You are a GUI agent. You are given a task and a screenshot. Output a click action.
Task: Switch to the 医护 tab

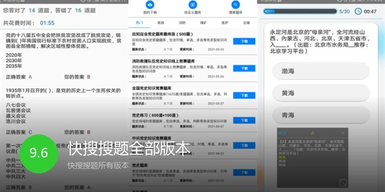[225, 23]
